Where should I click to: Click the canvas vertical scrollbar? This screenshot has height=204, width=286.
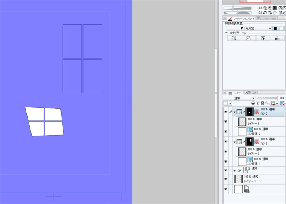coord(216,93)
